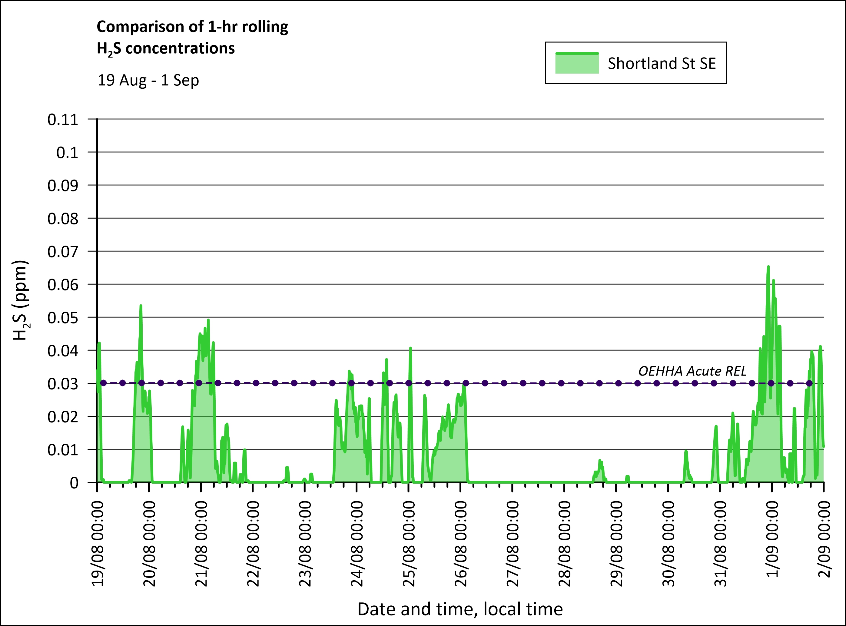Click the OEHHA Acute REL annotation text
The image size is (846, 626).
tap(692, 371)
